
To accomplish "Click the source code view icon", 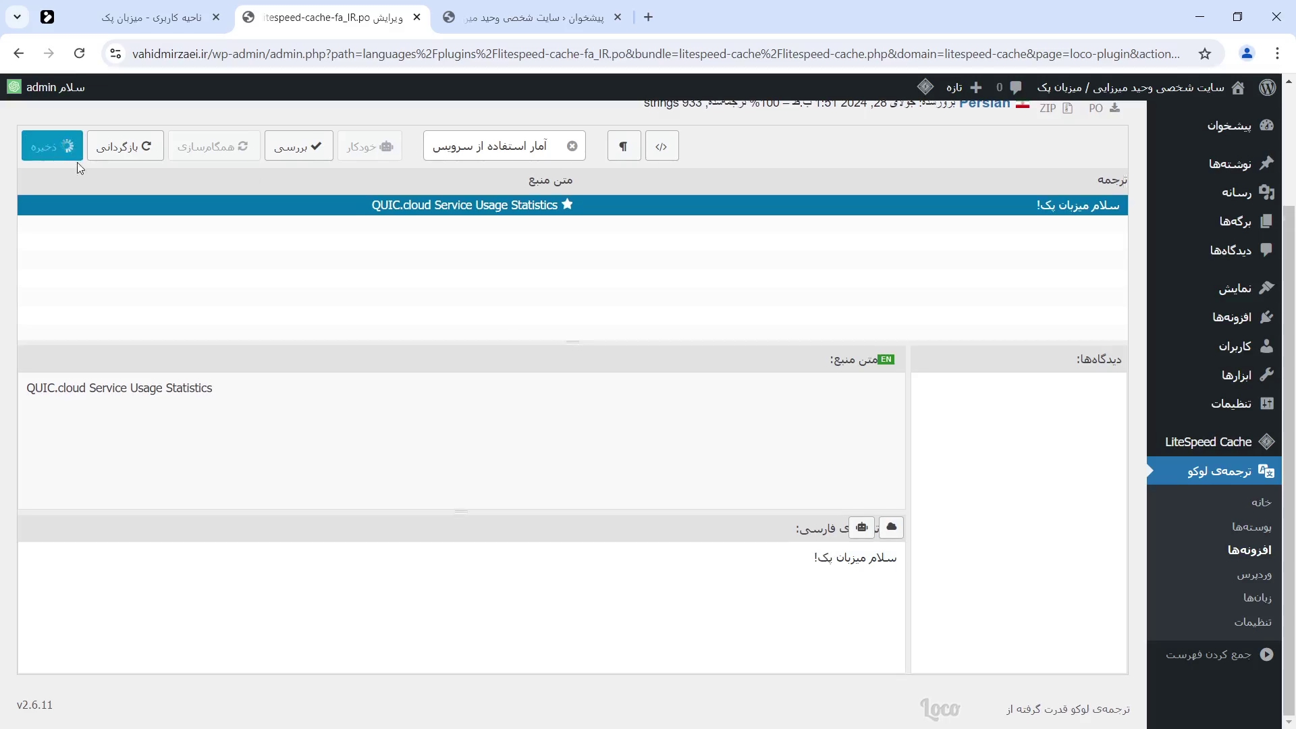I will (x=662, y=146).
